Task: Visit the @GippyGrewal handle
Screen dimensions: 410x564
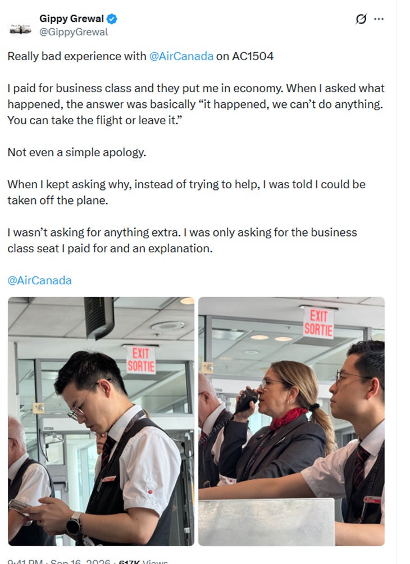Action: (74, 32)
